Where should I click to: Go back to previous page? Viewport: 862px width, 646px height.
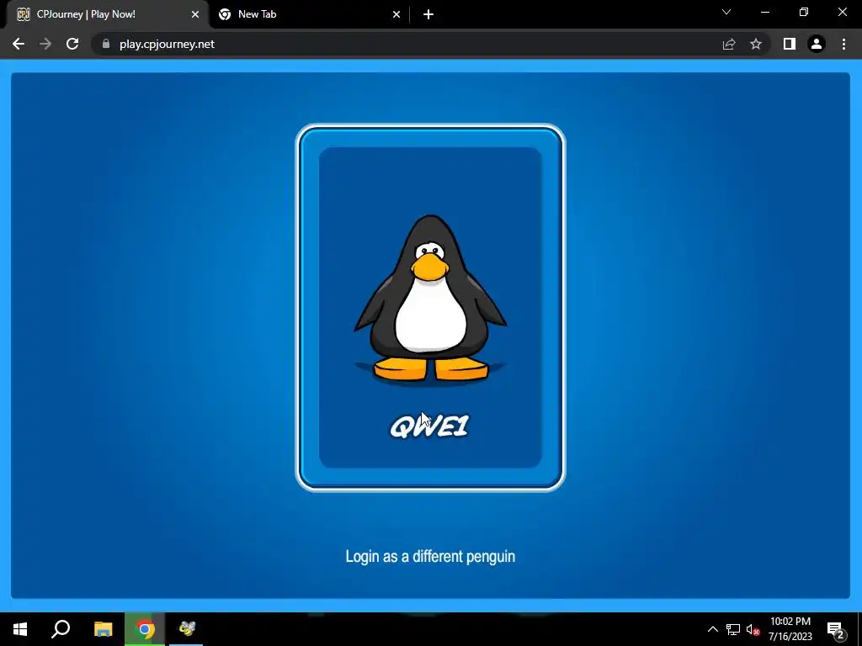pos(19,44)
